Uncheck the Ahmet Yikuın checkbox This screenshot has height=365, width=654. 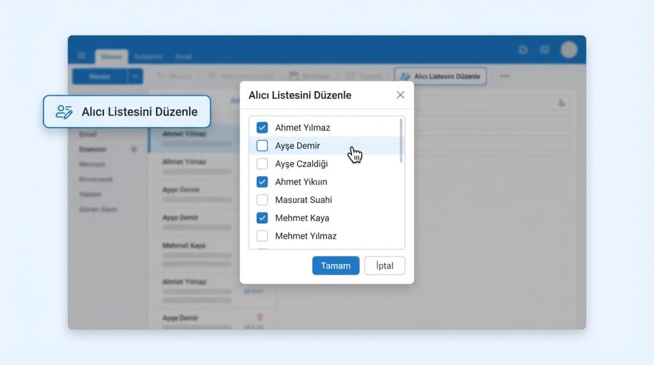click(262, 182)
